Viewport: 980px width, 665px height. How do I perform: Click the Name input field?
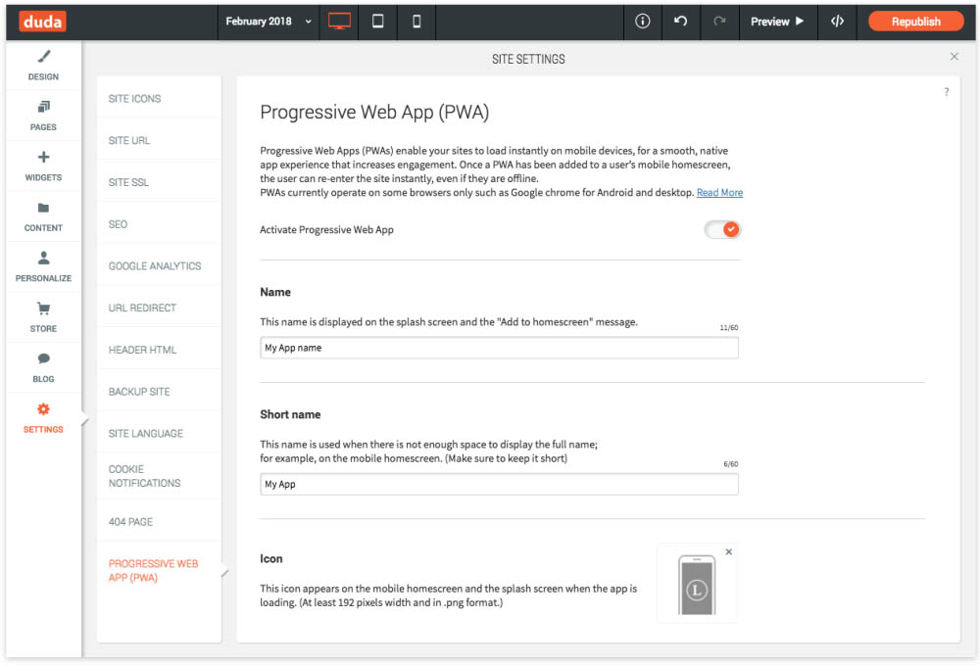point(499,348)
